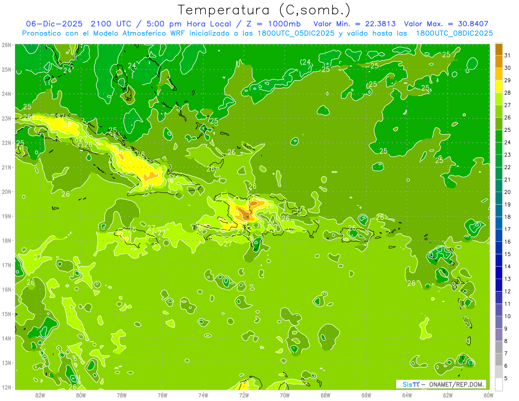Click the color scale label '17'
Screen dimensions: 519x401
pyautogui.click(x=508, y=229)
